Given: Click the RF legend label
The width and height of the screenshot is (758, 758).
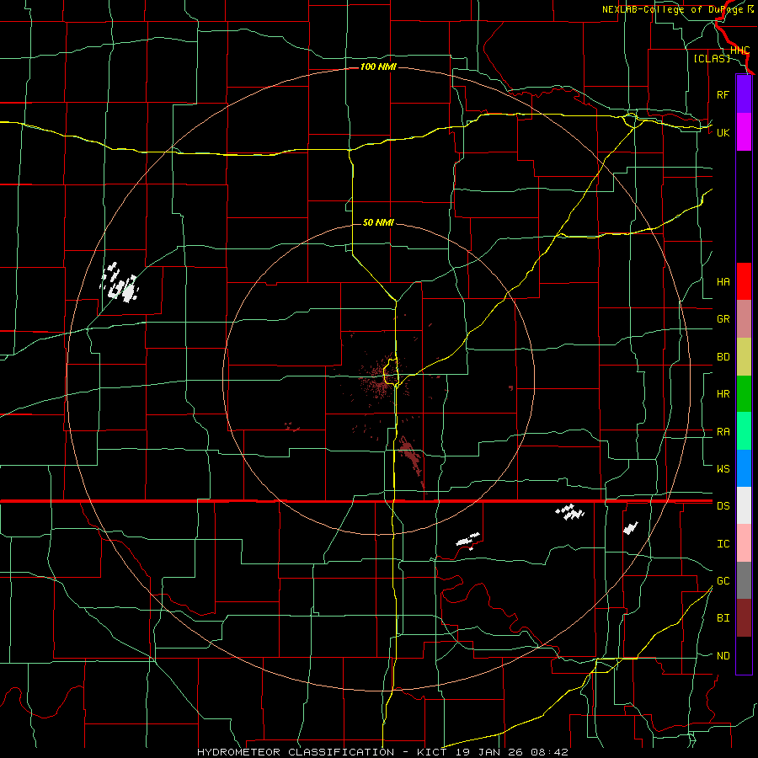Looking at the screenshot, I should (723, 94).
